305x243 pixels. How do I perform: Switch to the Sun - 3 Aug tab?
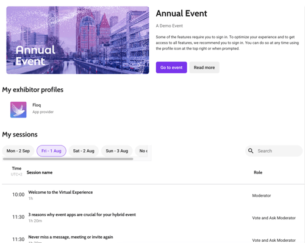[x=117, y=151]
